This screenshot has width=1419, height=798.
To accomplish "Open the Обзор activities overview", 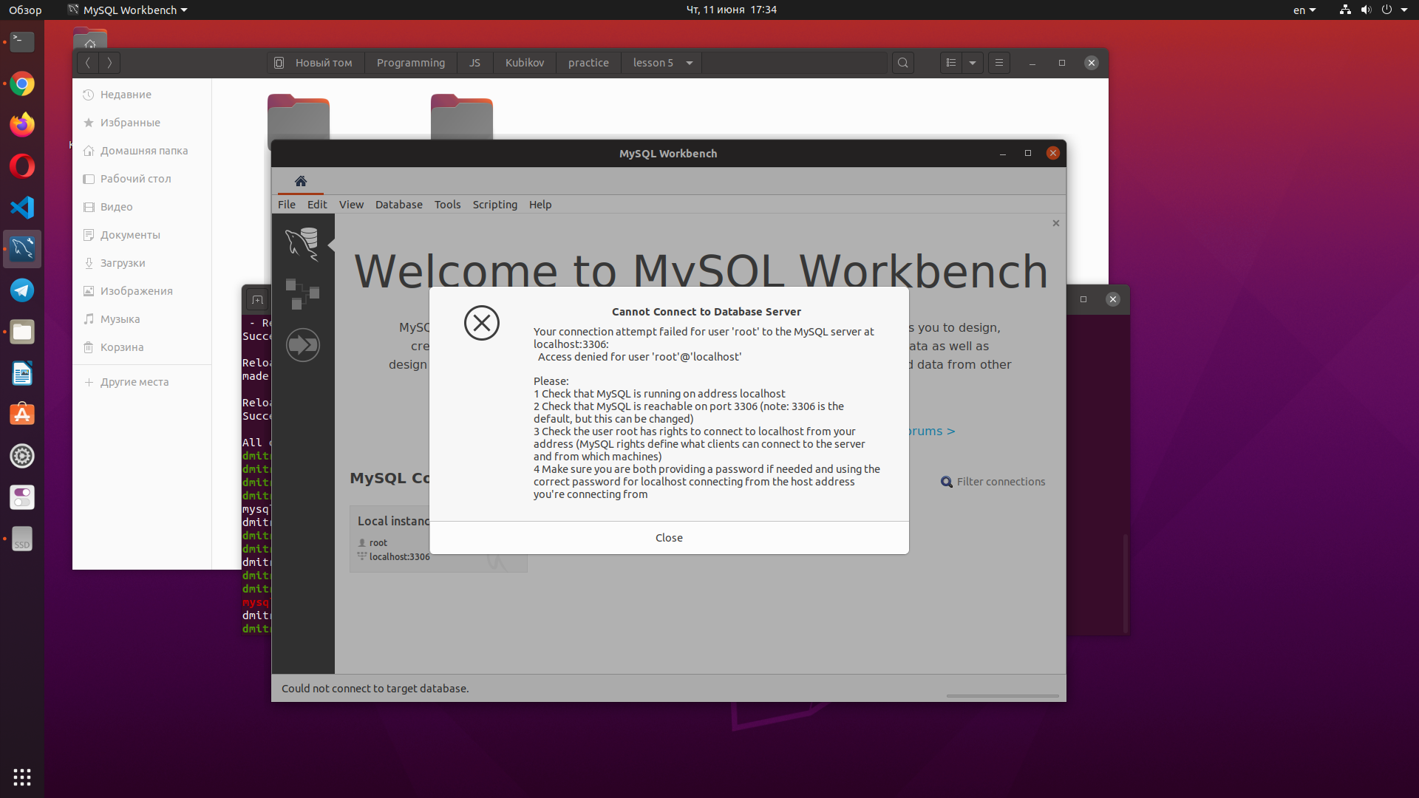I will [x=25, y=10].
